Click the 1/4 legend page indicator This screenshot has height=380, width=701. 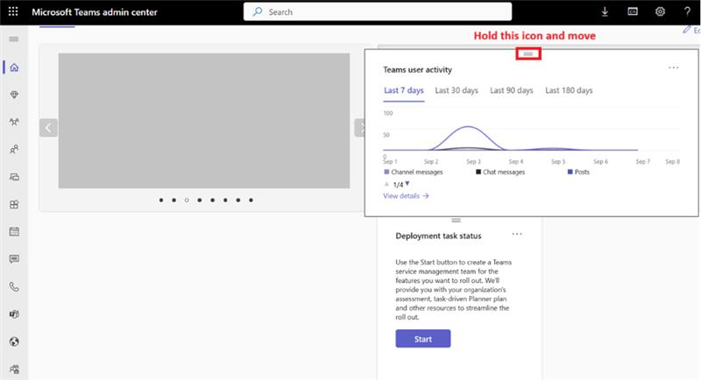[x=398, y=185]
